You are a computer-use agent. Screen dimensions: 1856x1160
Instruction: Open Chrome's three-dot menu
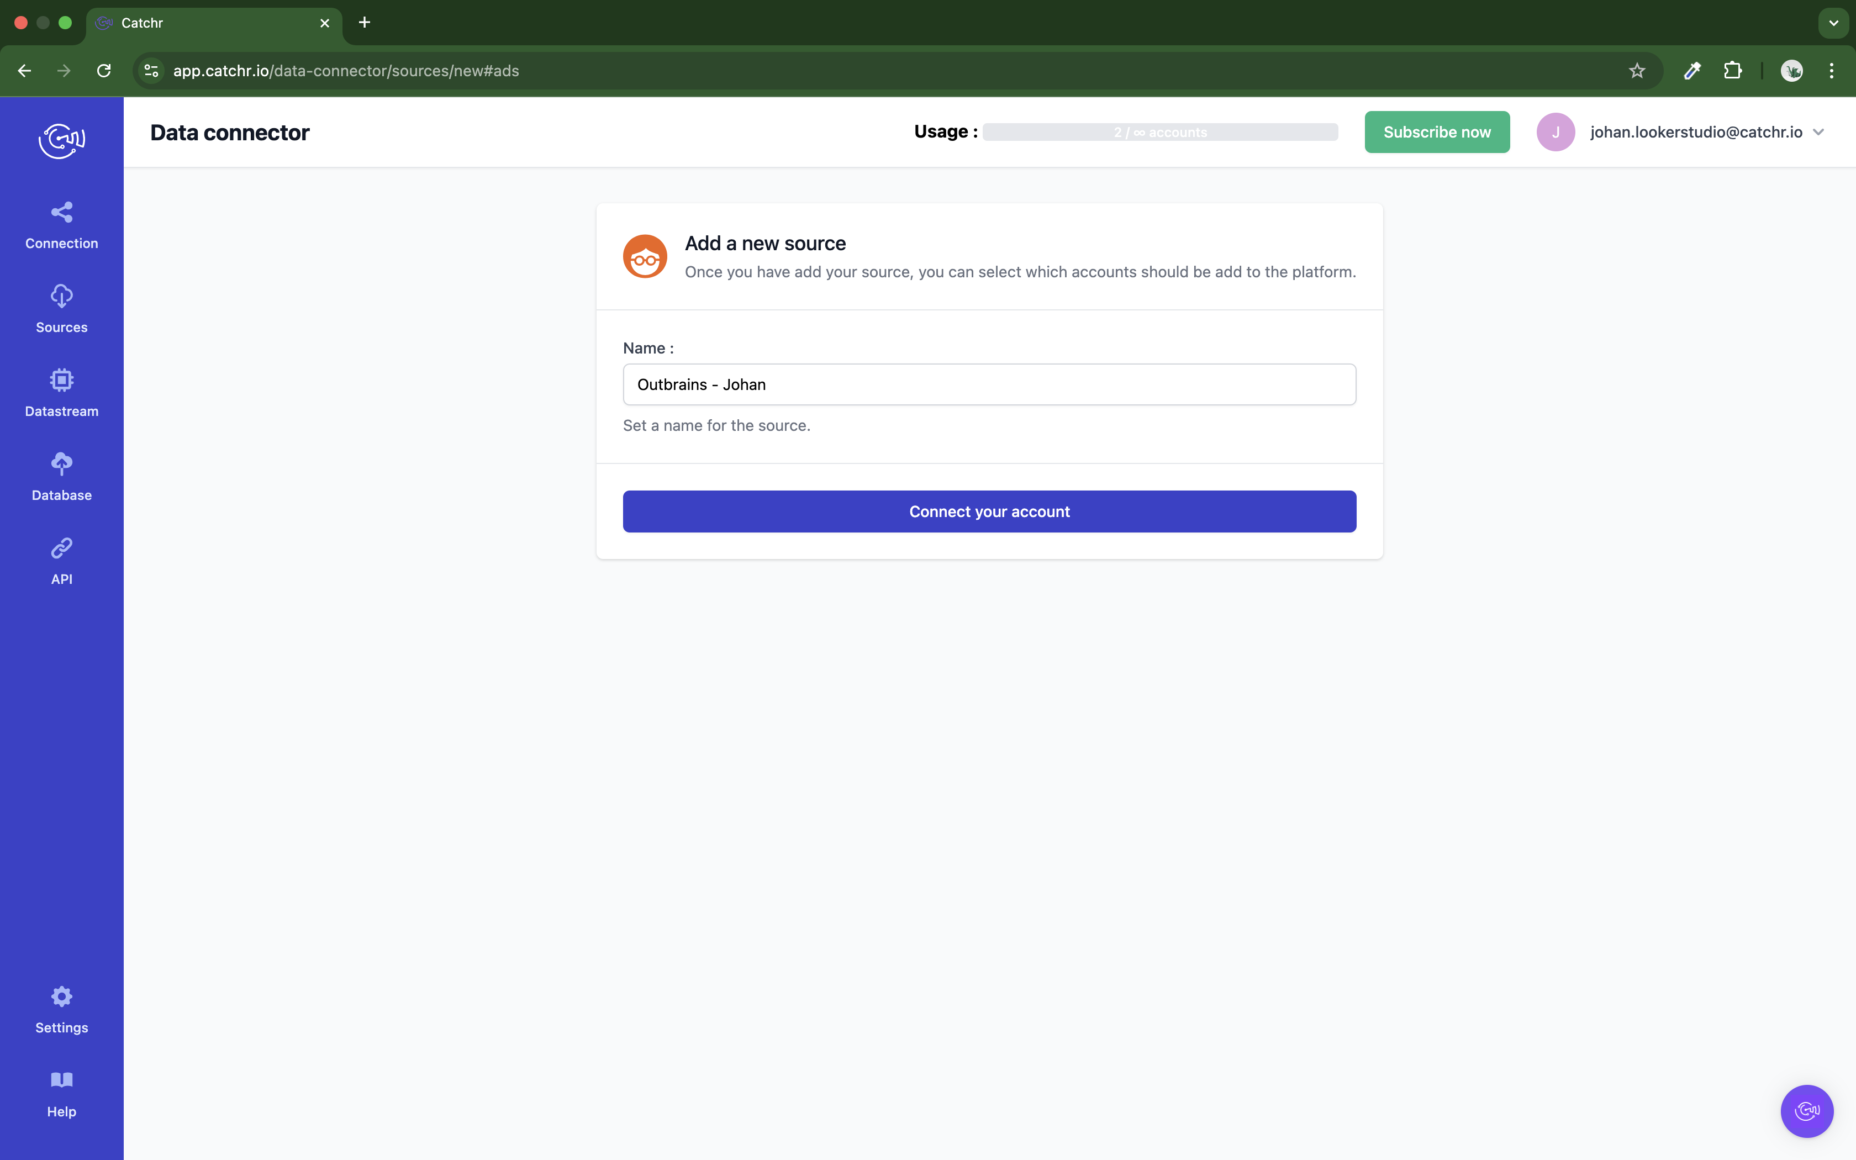coord(1832,71)
